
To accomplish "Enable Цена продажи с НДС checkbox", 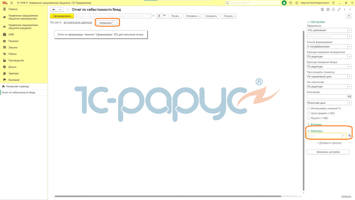I will [x=309, y=113].
